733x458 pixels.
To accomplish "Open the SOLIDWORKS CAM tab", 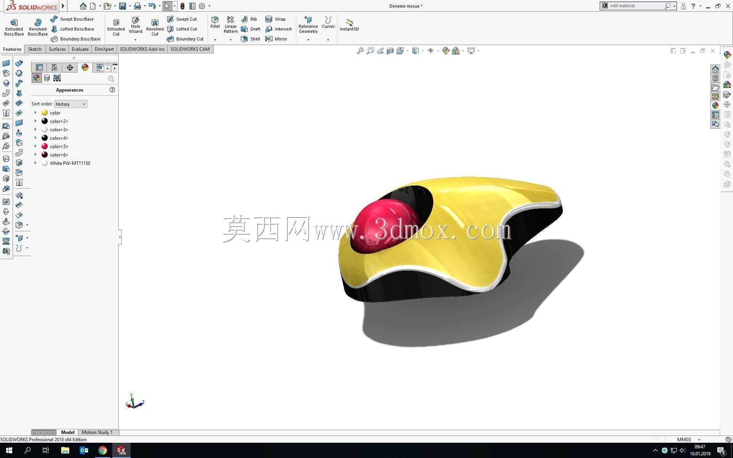I will [190, 49].
